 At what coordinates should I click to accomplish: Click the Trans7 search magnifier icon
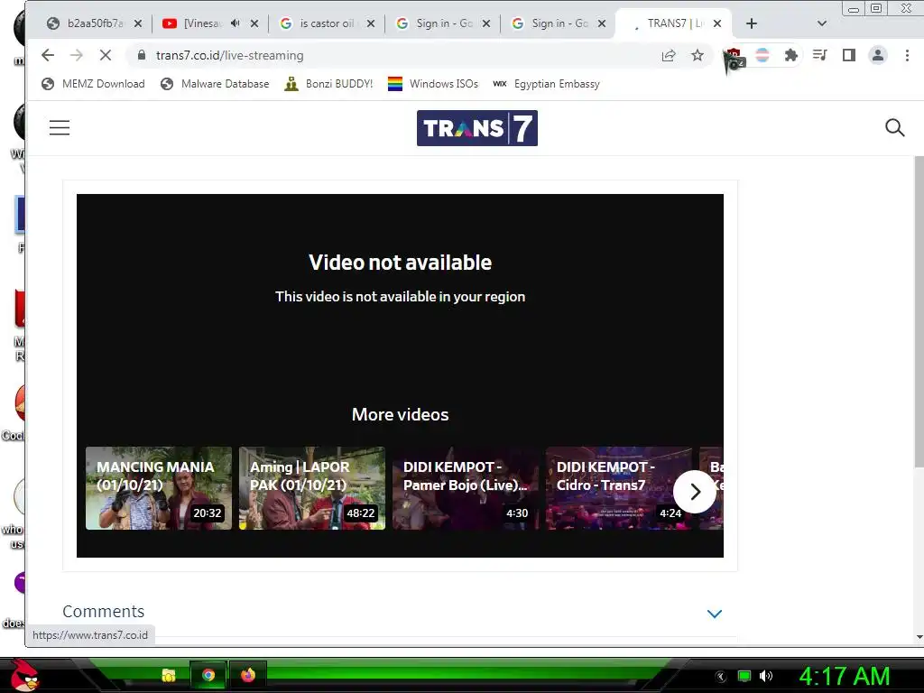[894, 127]
